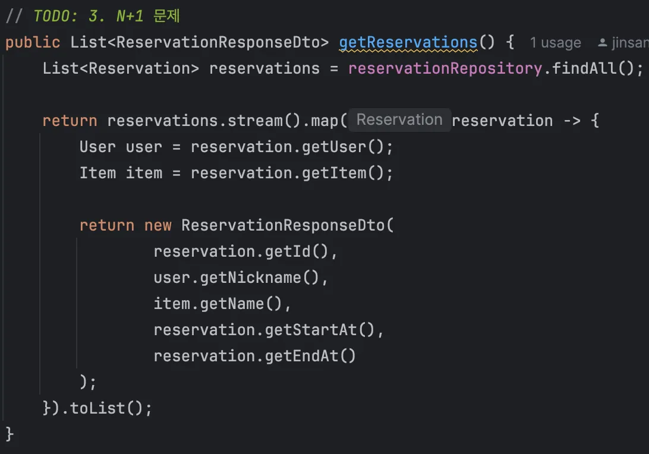Click the public keyword
649x454 pixels.
(x=33, y=42)
